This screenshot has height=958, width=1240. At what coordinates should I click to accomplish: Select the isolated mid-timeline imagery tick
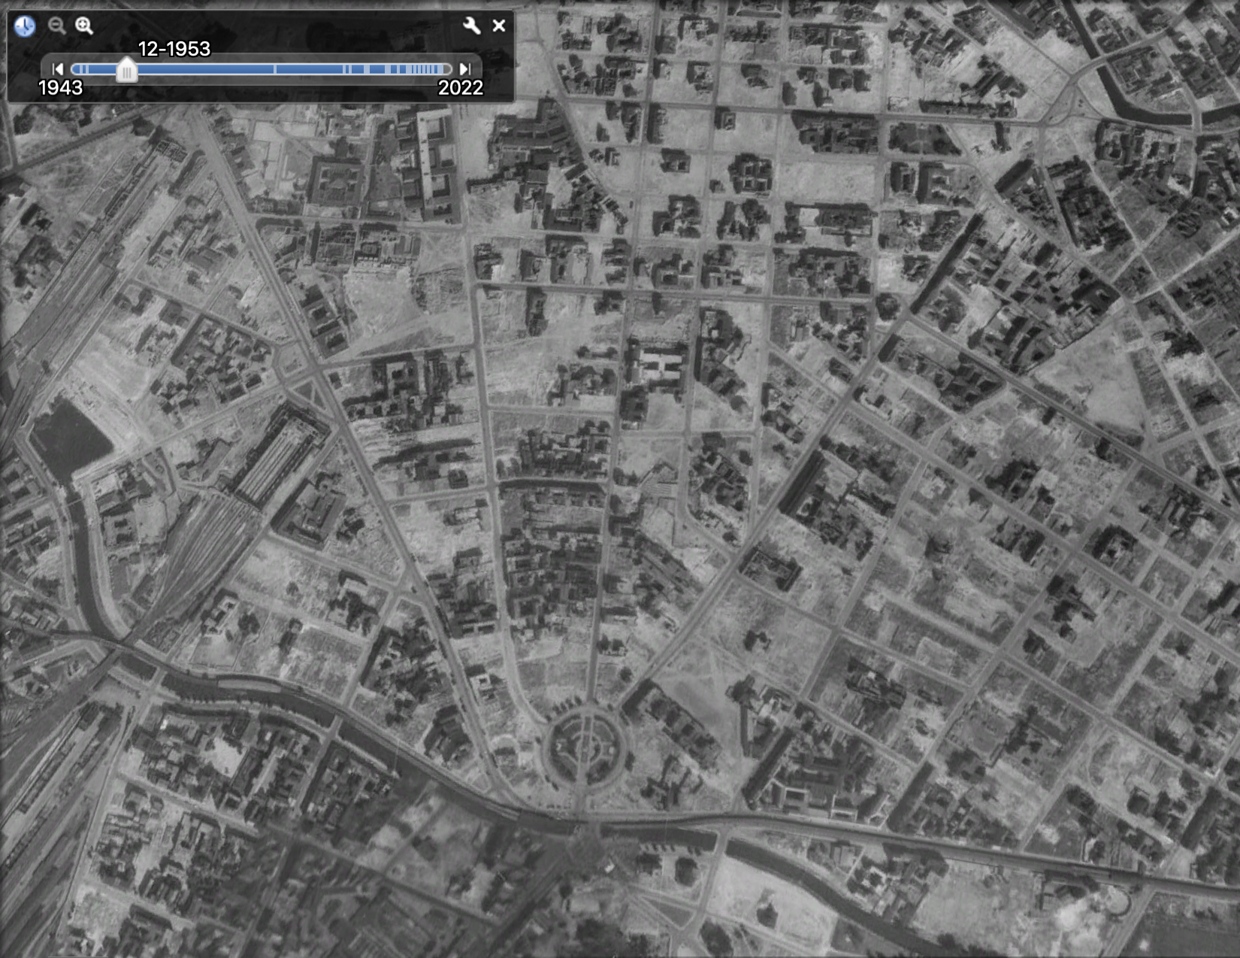coord(275,69)
